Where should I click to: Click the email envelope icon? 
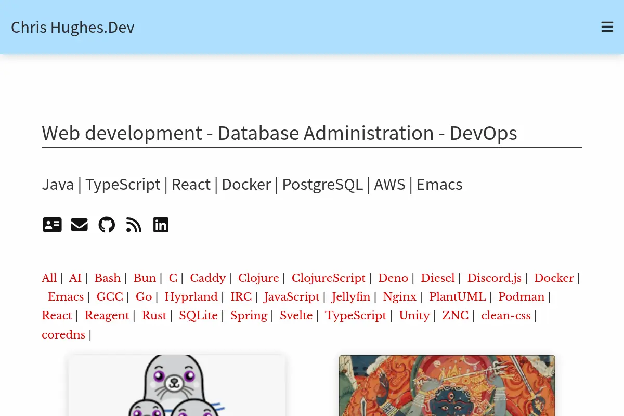79,225
